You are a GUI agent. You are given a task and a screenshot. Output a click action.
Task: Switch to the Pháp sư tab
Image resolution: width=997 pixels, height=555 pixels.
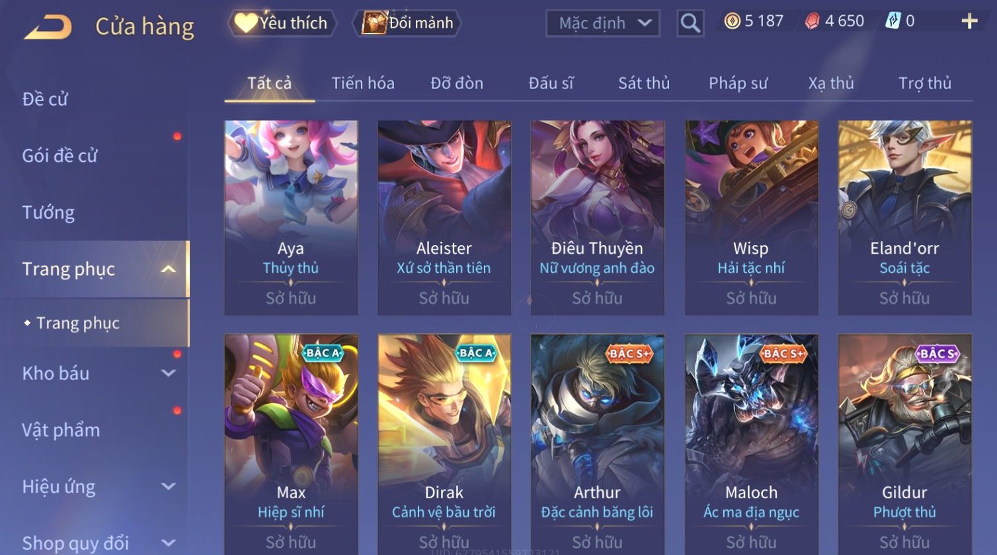click(738, 83)
